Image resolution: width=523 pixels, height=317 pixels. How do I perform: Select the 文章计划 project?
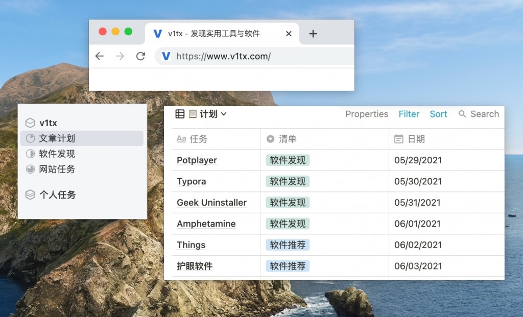[82, 138]
